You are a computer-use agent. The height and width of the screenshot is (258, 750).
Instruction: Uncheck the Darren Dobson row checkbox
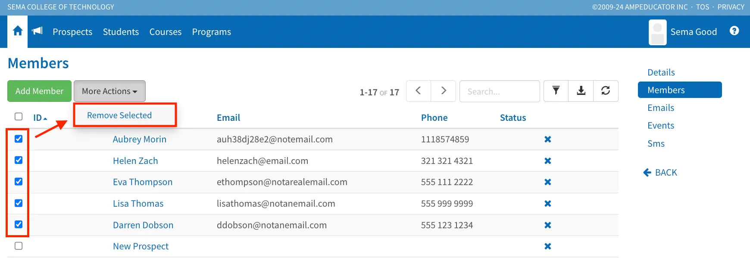(x=19, y=224)
